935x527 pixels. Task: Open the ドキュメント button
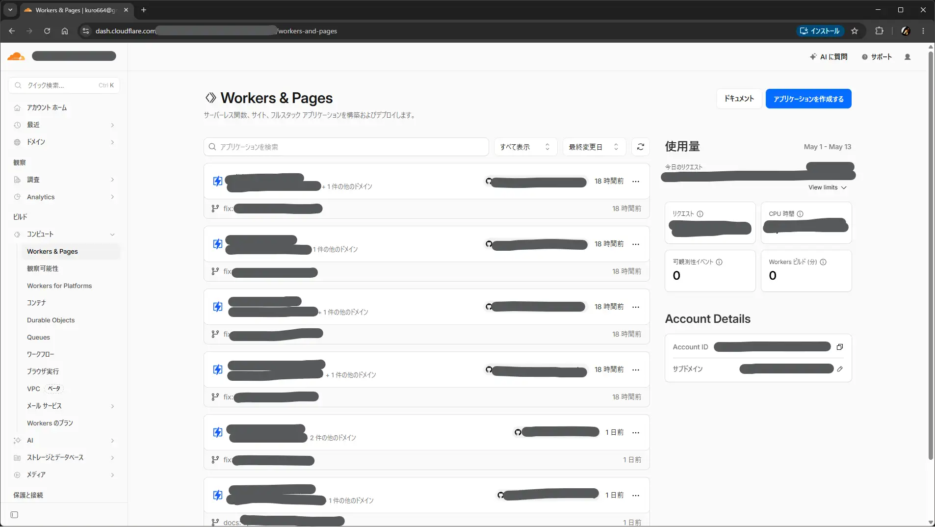pos(739,99)
